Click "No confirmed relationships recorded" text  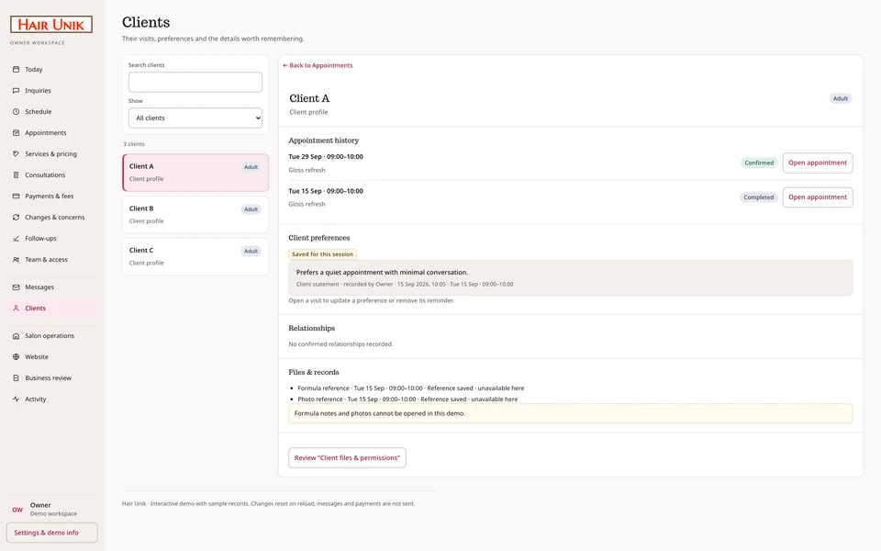(340, 344)
